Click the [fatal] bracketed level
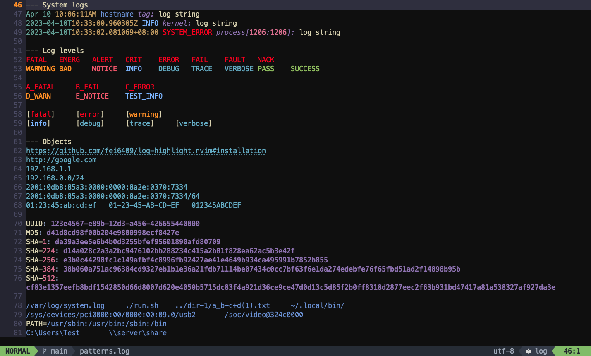The width and height of the screenshot is (591, 356). coord(41,114)
